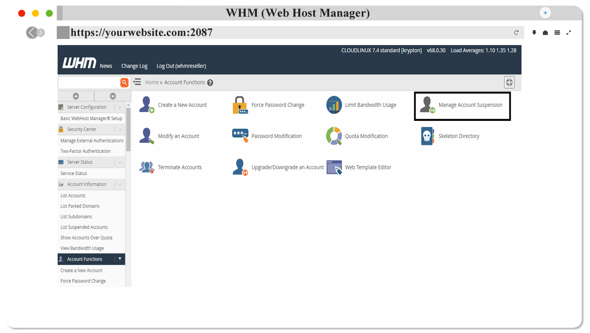Open Manage External Authentications link
This screenshot has width=590, height=333.
pyautogui.click(x=92, y=140)
